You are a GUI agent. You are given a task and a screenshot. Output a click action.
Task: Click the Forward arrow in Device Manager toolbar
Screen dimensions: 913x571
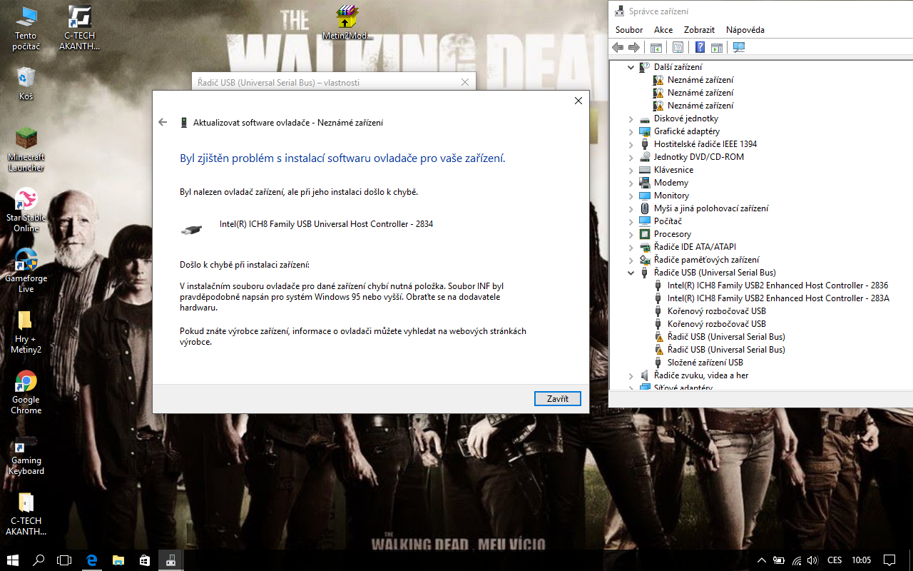coord(634,48)
